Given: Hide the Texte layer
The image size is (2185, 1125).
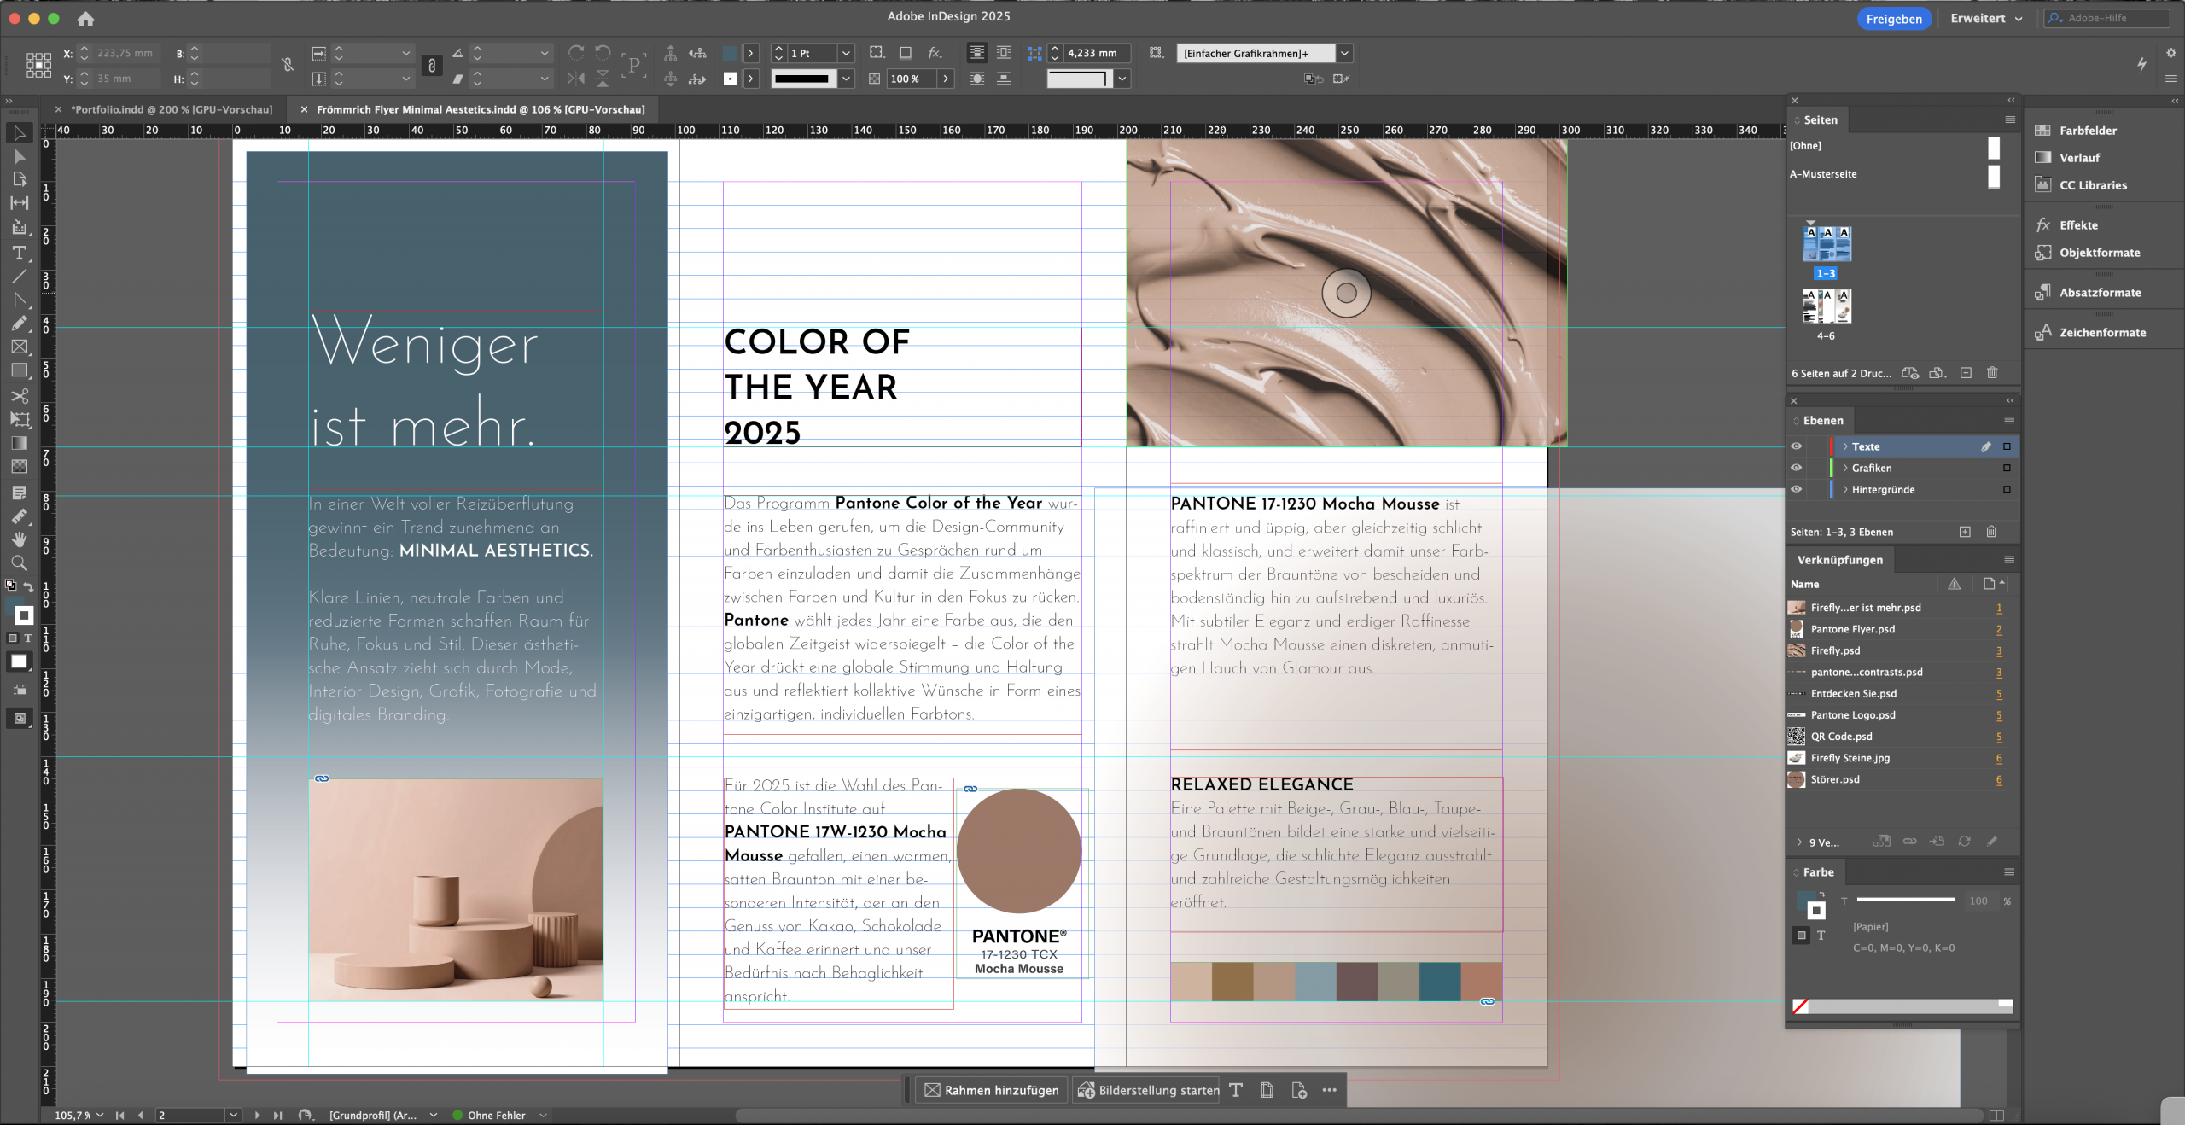Looking at the screenshot, I should coord(1796,446).
